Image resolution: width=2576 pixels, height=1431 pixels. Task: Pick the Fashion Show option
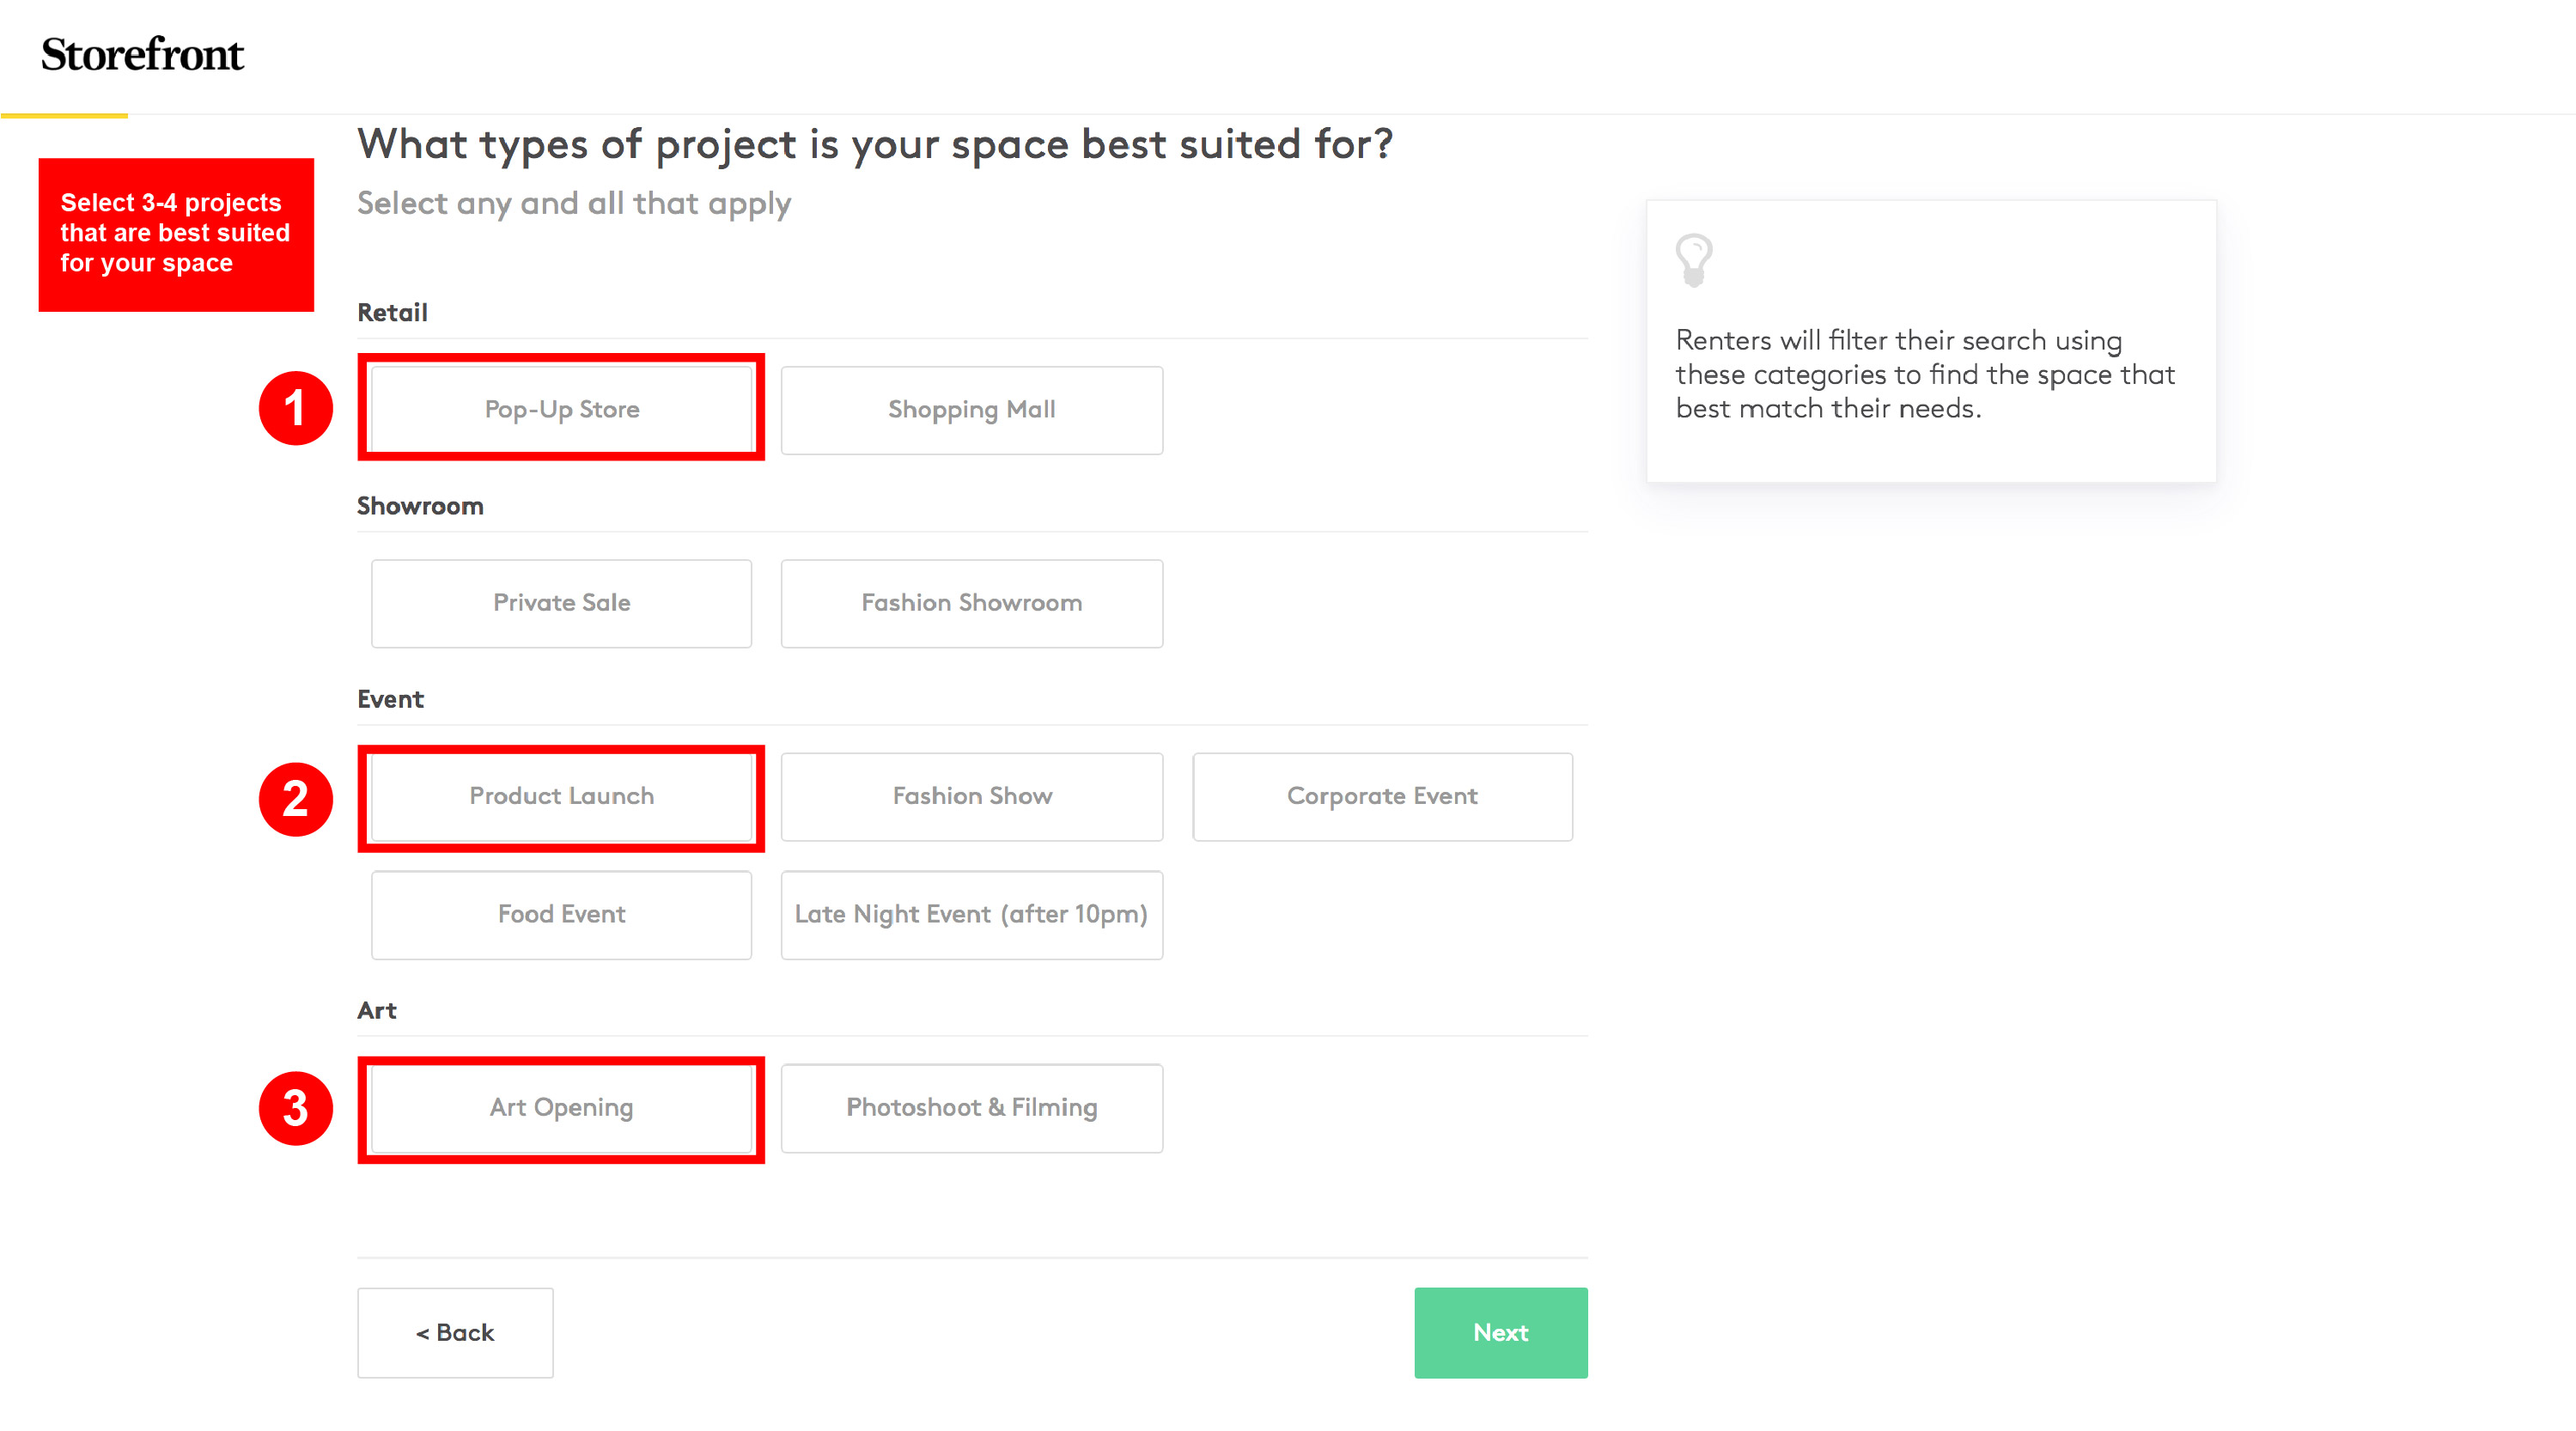pyautogui.click(x=971, y=797)
